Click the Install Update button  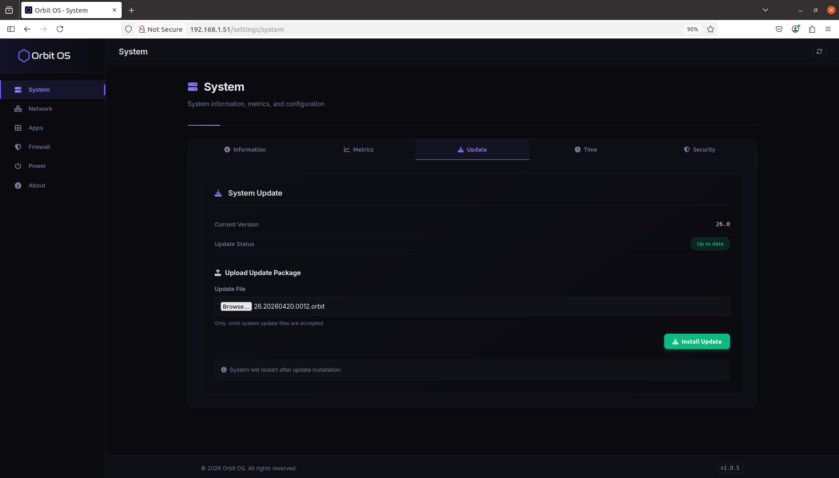pyautogui.click(x=697, y=341)
